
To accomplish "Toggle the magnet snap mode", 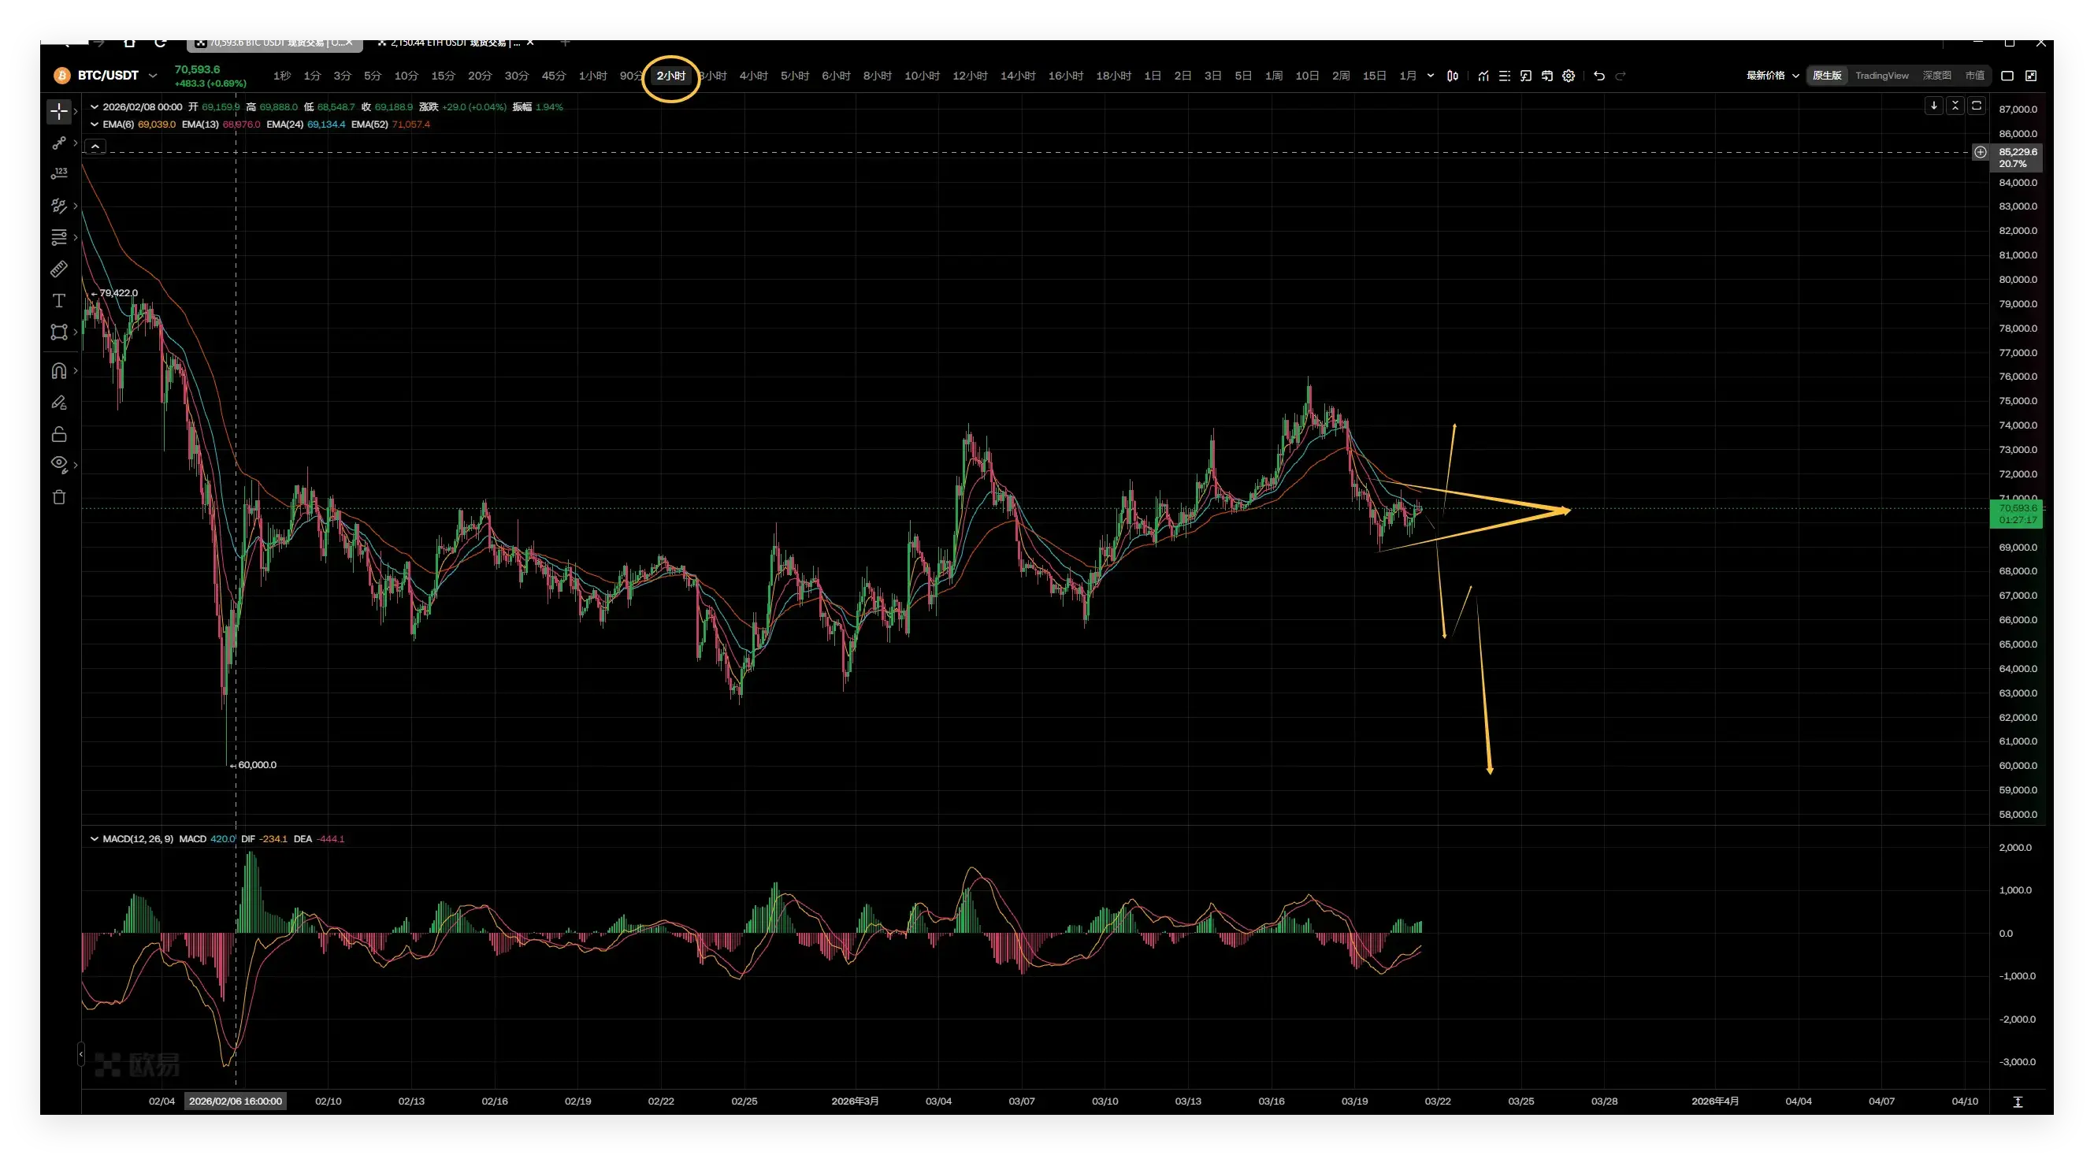I will [58, 370].
